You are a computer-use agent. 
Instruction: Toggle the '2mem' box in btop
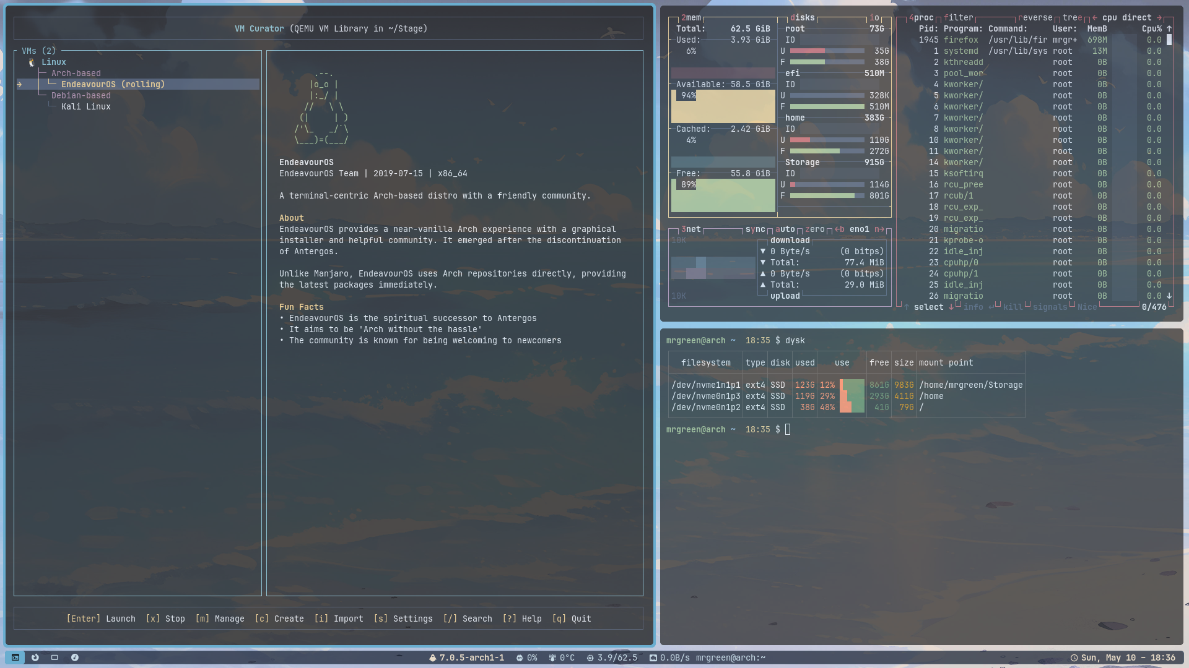coord(691,17)
